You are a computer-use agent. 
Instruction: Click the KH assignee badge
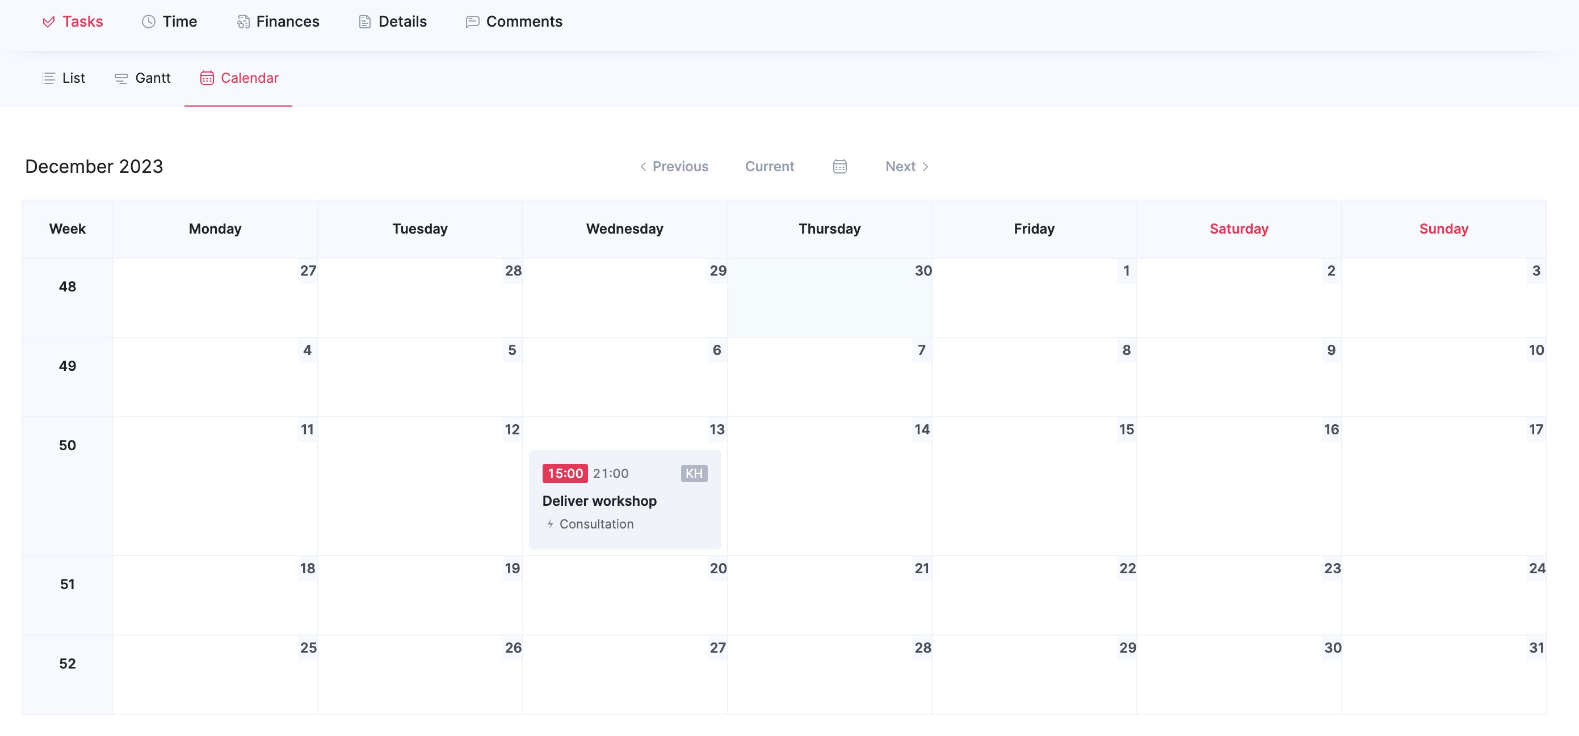[694, 473]
